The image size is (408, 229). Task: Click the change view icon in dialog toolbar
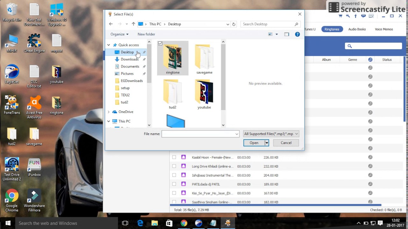point(270,34)
